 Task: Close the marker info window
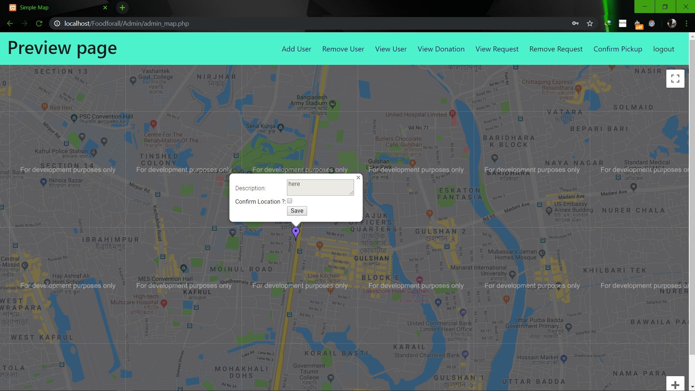click(358, 178)
